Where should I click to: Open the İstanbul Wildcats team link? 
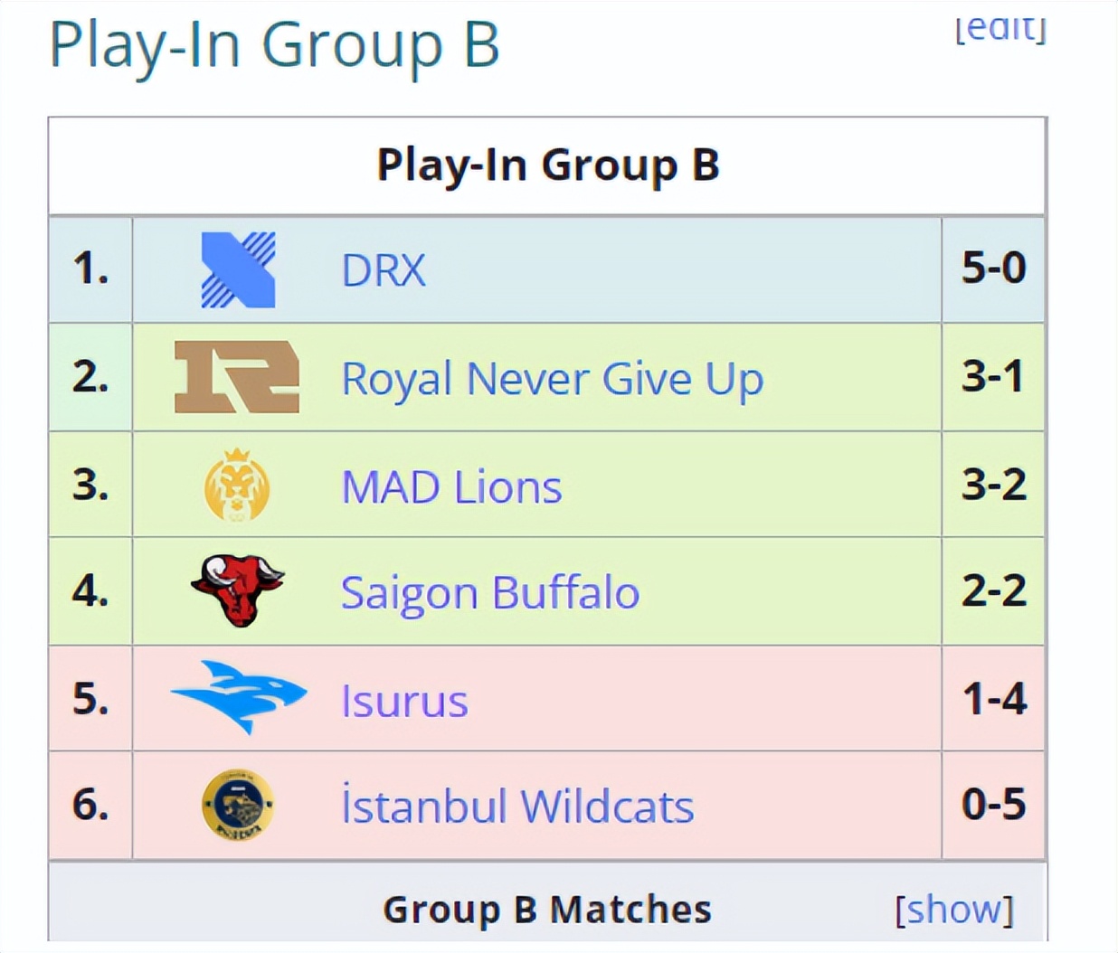[517, 806]
